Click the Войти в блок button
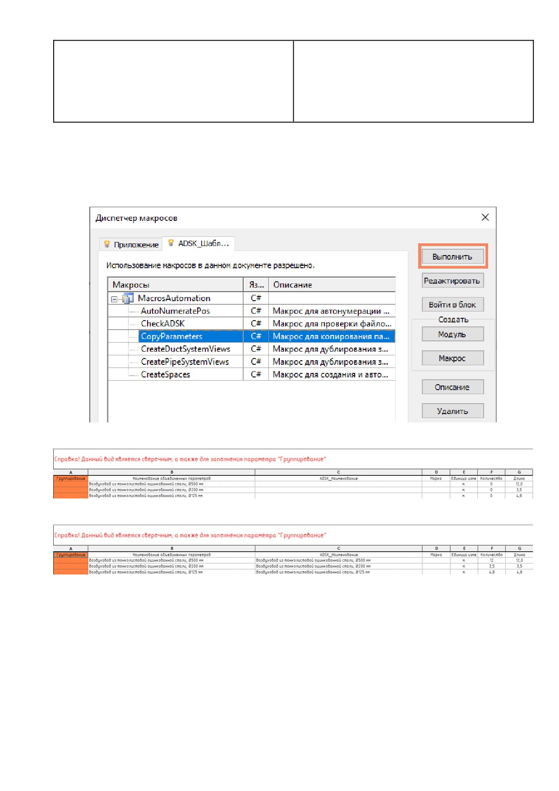 453,304
